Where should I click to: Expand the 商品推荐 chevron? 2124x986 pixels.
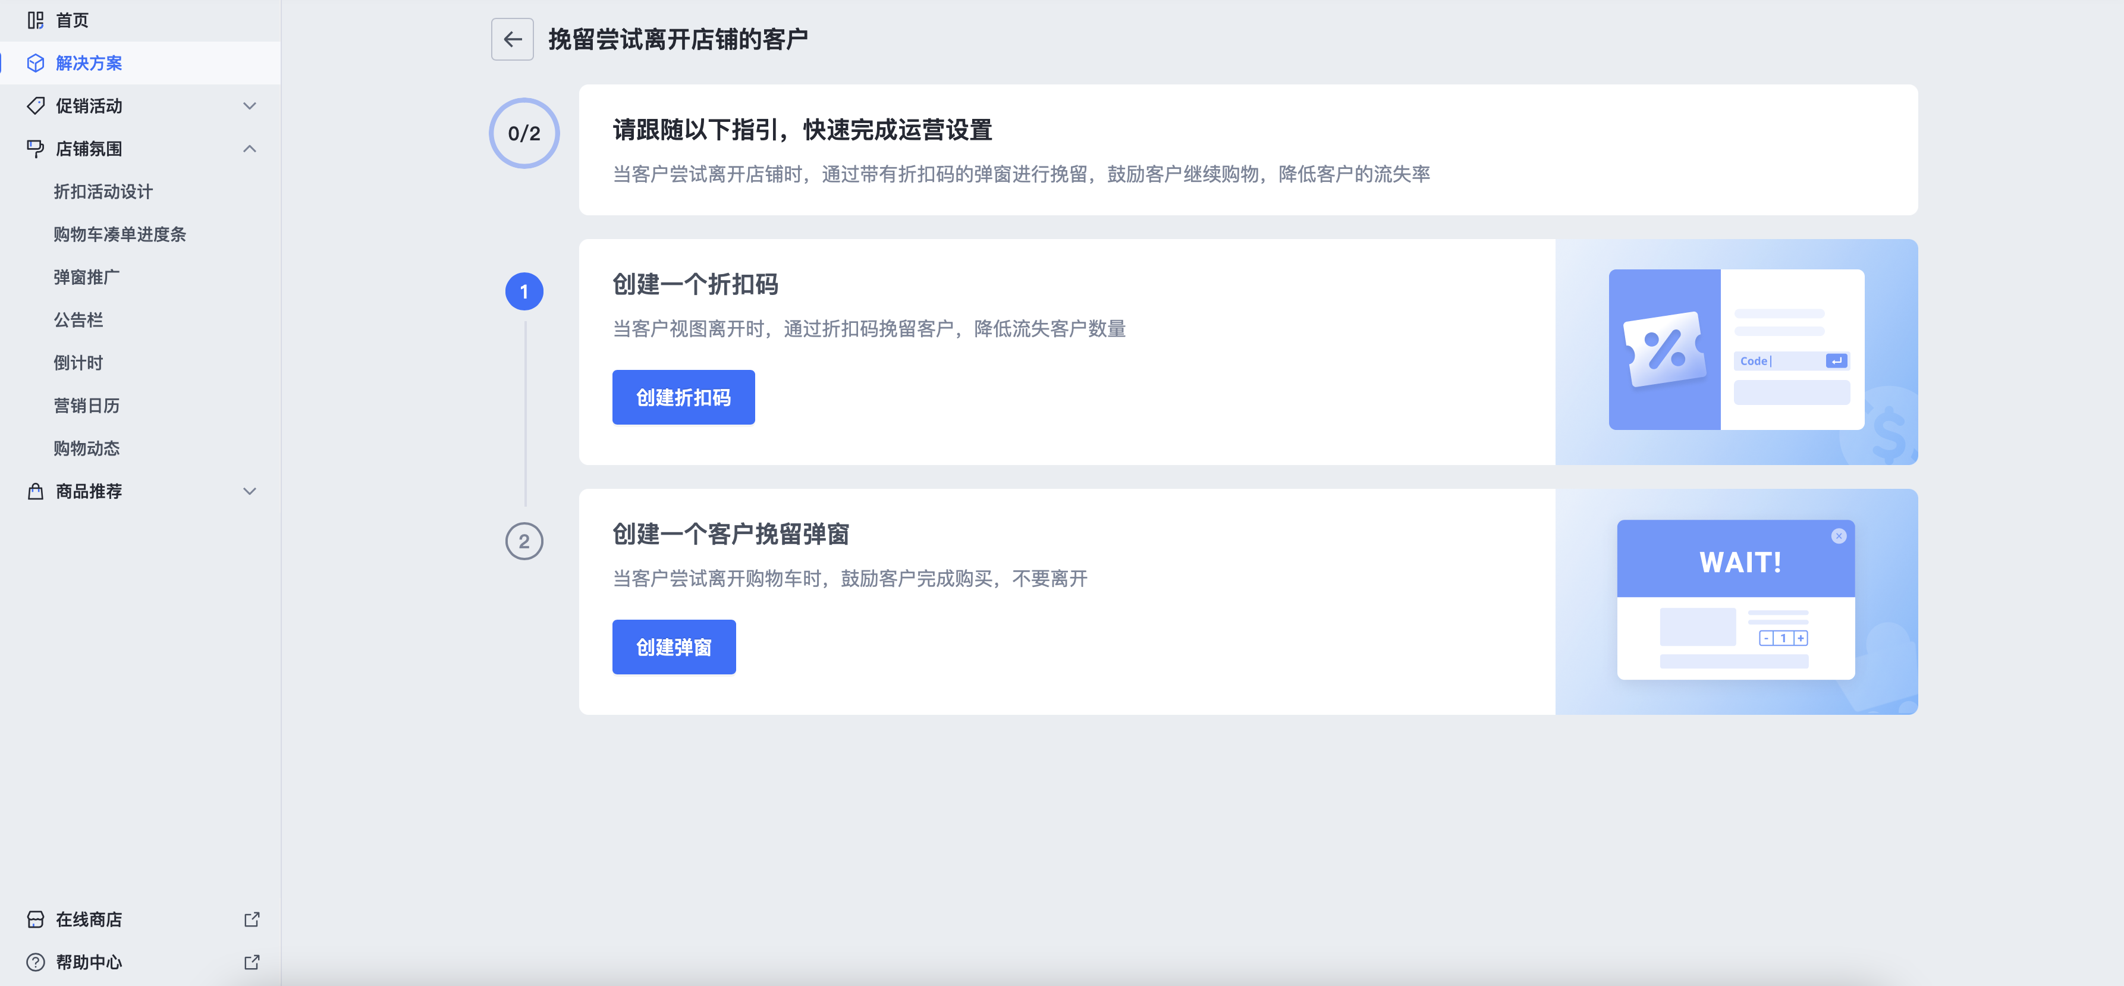250,491
